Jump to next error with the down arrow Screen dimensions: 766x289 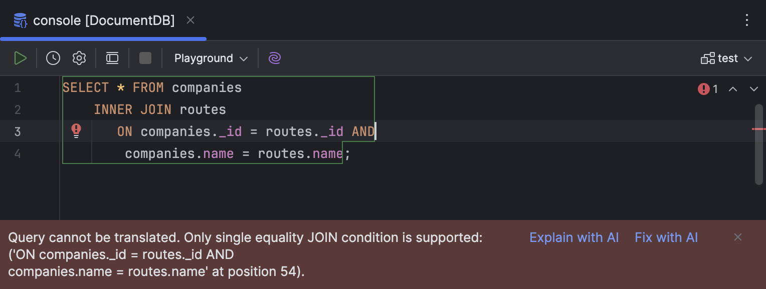point(753,88)
